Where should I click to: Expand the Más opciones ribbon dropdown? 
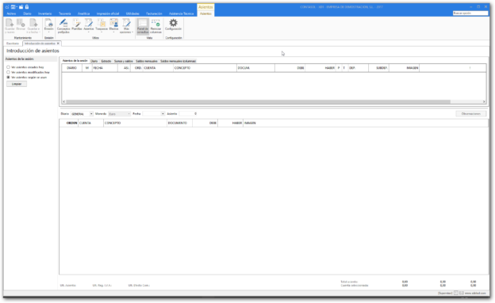point(126,26)
